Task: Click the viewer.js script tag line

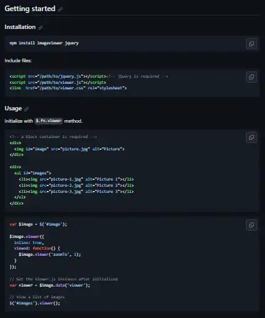Action: 58,83
